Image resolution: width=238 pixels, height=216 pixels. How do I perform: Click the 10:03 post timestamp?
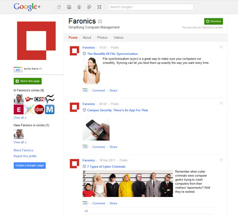103,47
